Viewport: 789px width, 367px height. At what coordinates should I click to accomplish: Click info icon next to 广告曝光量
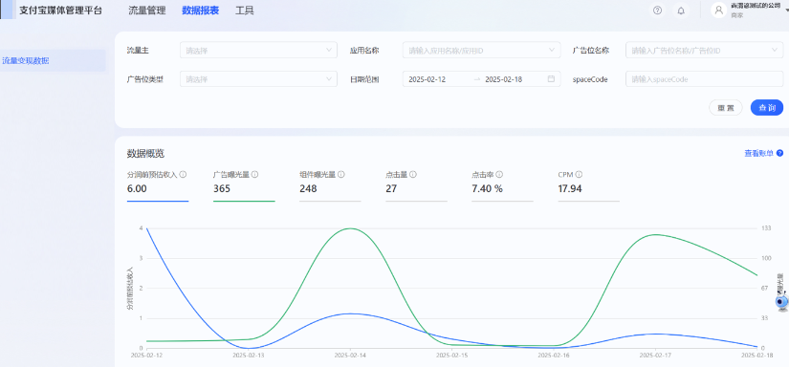click(x=254, y=175)
